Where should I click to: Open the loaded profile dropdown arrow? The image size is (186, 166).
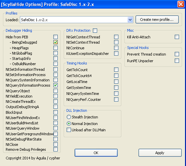(130, 20)
